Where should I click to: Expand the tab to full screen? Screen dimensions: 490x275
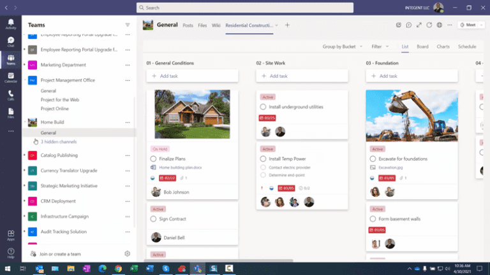pyautogui.click(x=419, y=25)
